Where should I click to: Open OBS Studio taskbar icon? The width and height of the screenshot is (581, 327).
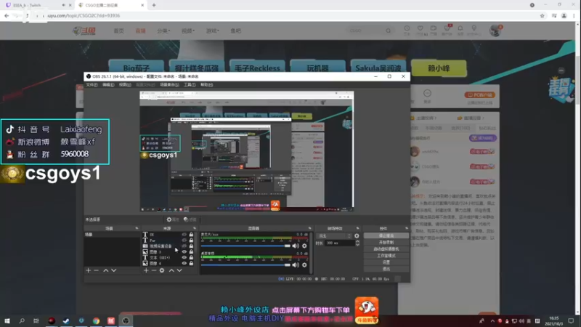tap(126, 320)
